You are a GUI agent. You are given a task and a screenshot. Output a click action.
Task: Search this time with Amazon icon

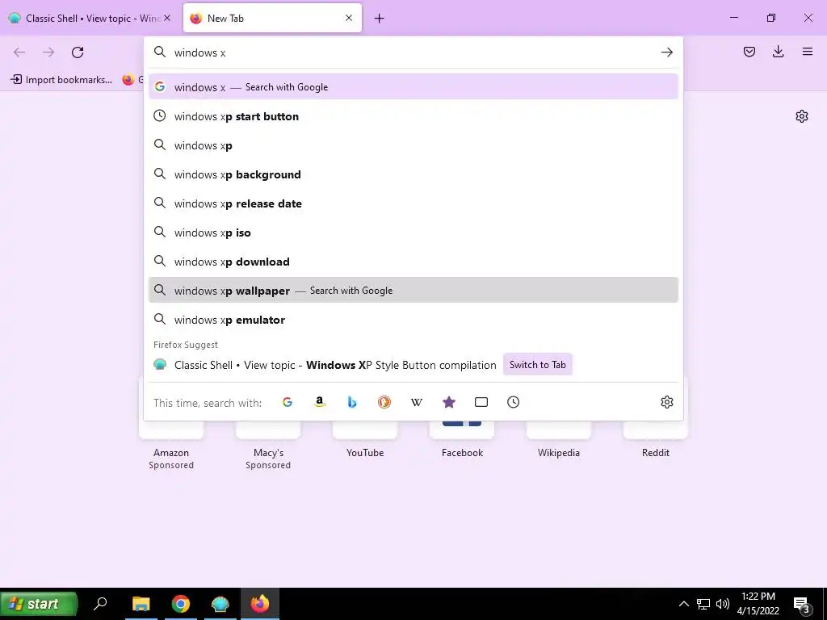pos(320,402)
